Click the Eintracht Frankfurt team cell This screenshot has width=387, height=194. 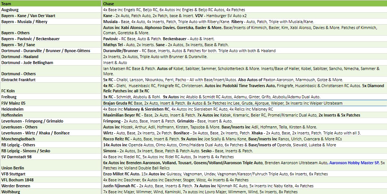51,80
